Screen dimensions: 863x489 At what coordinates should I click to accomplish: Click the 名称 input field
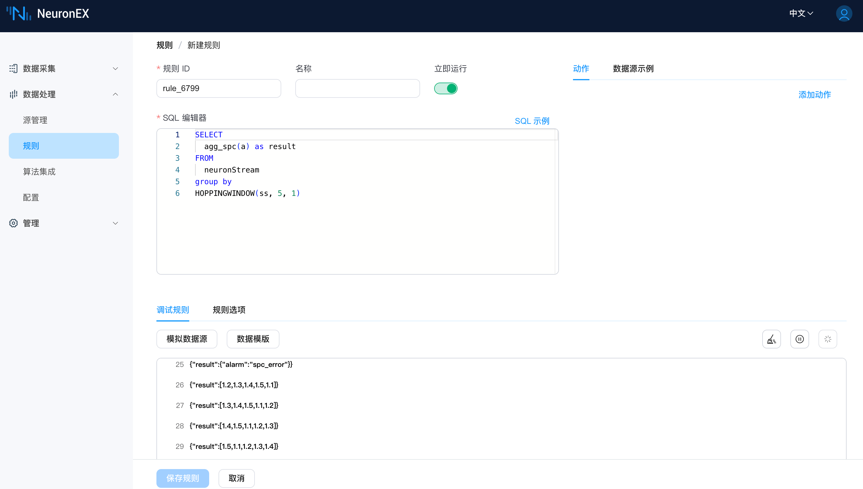coord(357,88)
